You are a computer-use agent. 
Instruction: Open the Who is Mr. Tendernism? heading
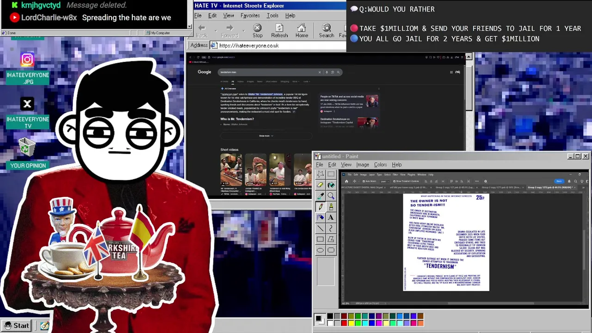tap(237, 119)
